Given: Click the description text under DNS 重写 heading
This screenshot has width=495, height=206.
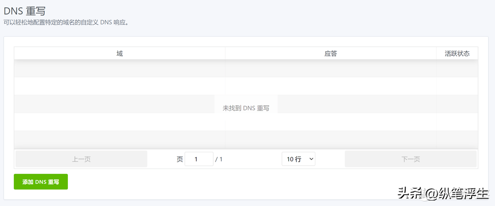Looking at the screenshot, I should tap(66, 23).
